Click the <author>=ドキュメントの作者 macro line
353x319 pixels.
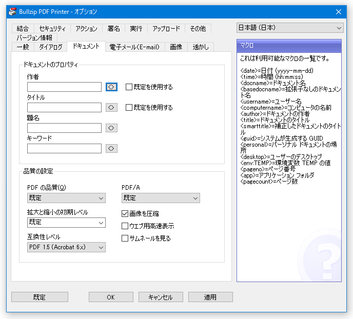click(275, 114)
